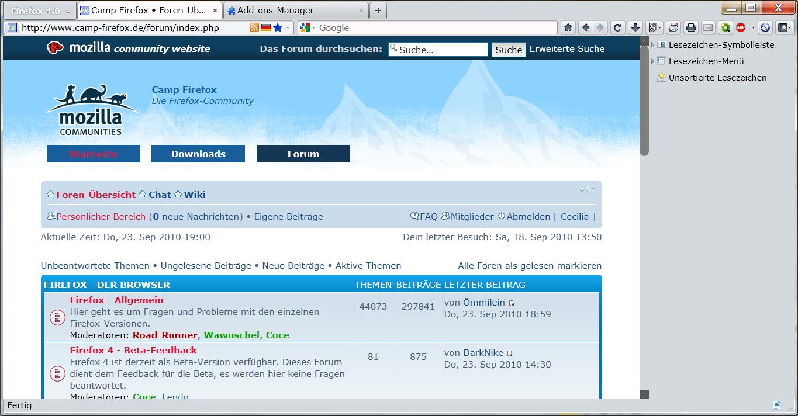Viewport: 798px width, 416px height.
Task: Open Unbeantwortete Themen link
Action: point(95,266)
